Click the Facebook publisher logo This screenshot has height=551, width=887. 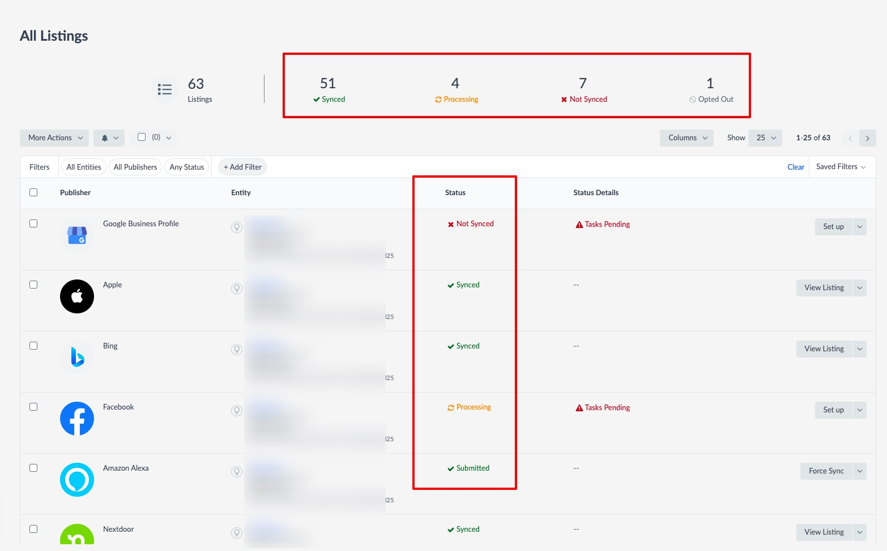tap(77, 419)
